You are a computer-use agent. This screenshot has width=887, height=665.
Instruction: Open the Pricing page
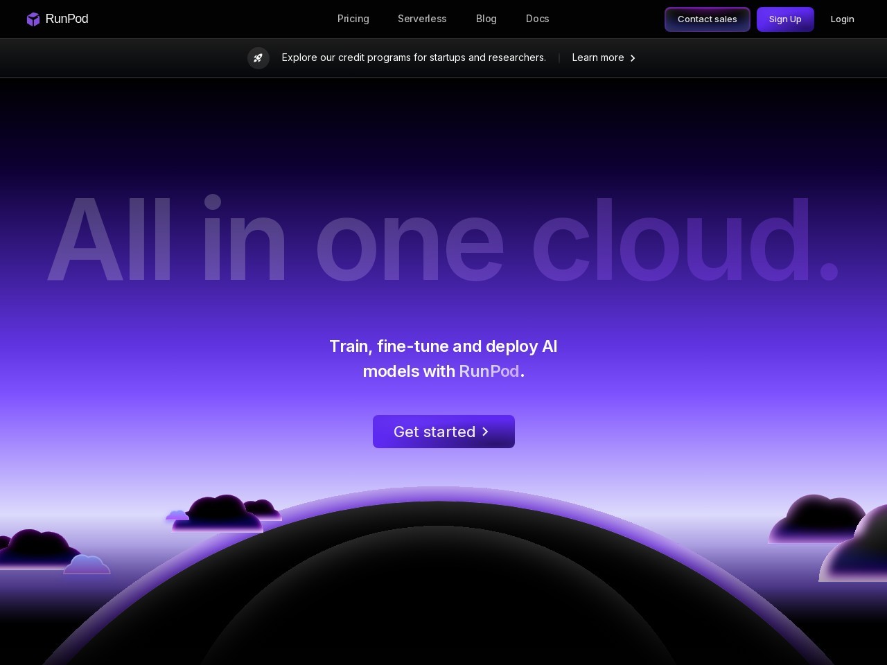353,19
